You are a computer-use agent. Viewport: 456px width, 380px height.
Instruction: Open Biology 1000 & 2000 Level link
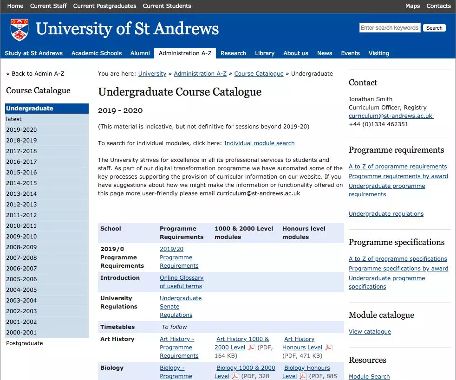(245, 372)
